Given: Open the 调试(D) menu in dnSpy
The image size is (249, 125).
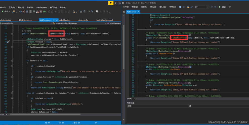Looking at the screenshot, I should [x=153, y=7].
